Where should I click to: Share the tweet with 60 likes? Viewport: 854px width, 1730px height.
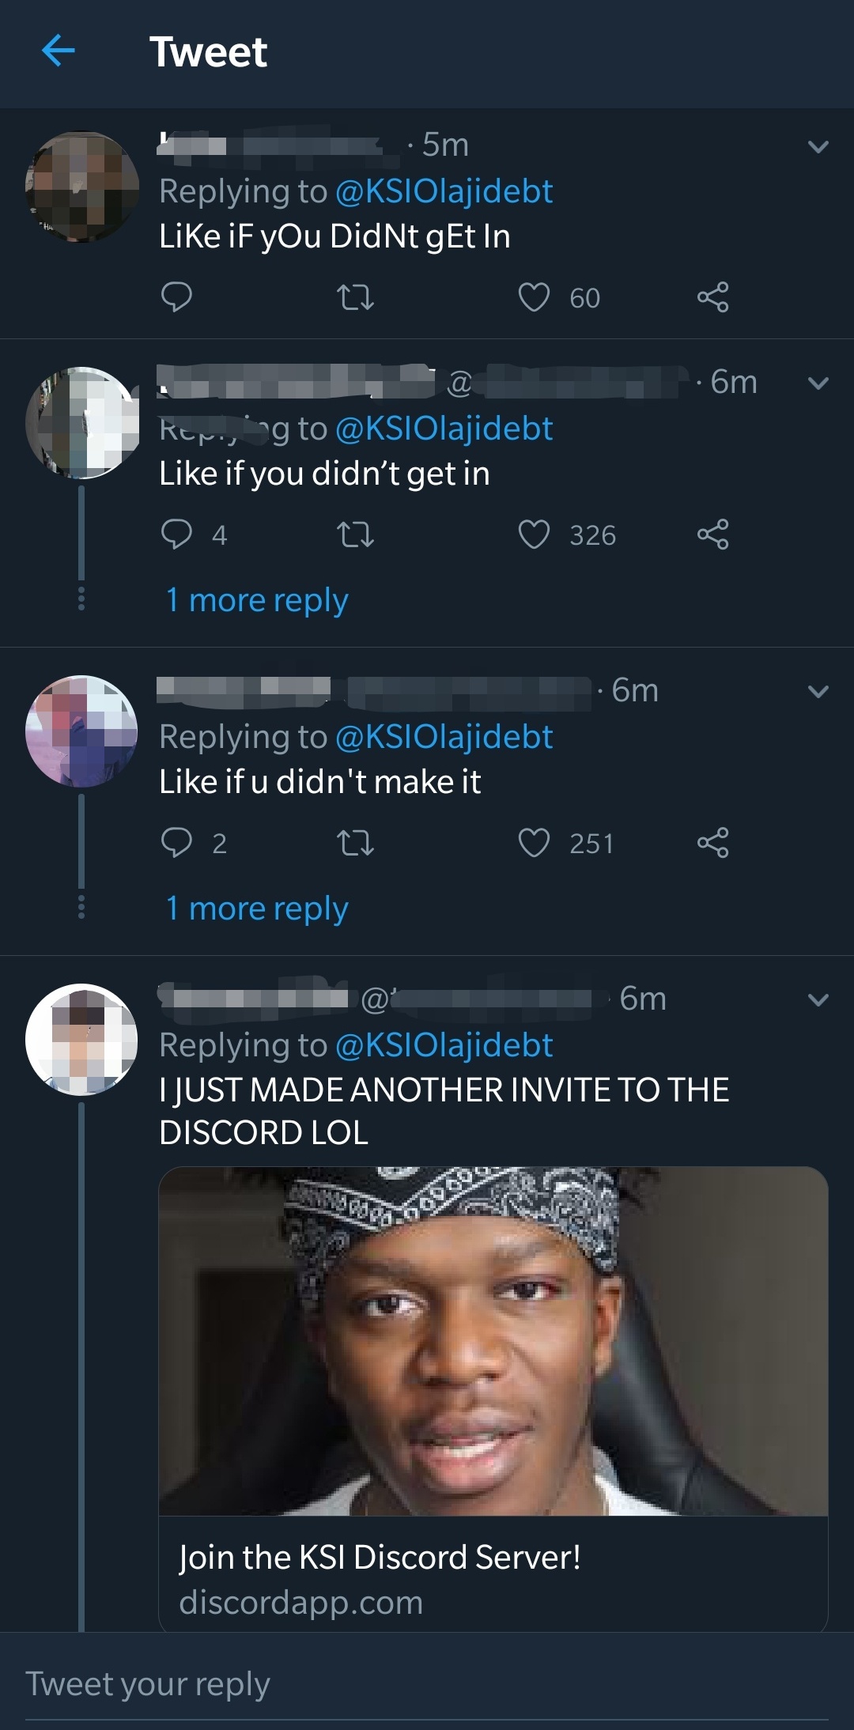(x=712, y=297)
